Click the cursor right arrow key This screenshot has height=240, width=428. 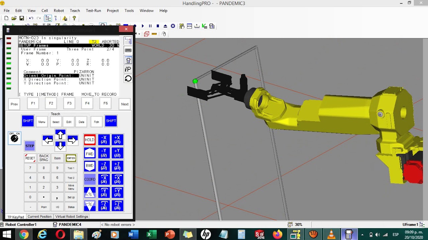click(x=73, y=140)
